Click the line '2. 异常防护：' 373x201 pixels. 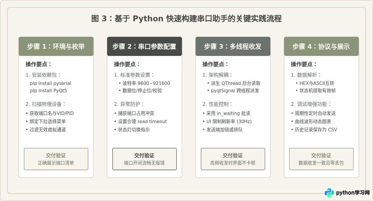129,104
